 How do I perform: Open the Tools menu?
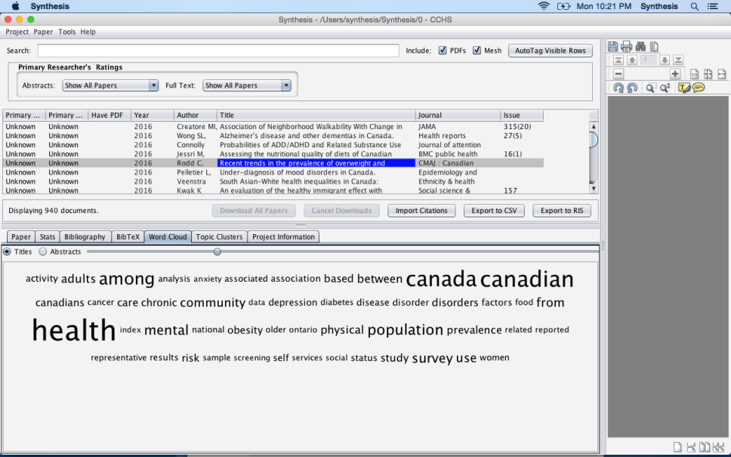click(66, 32)
